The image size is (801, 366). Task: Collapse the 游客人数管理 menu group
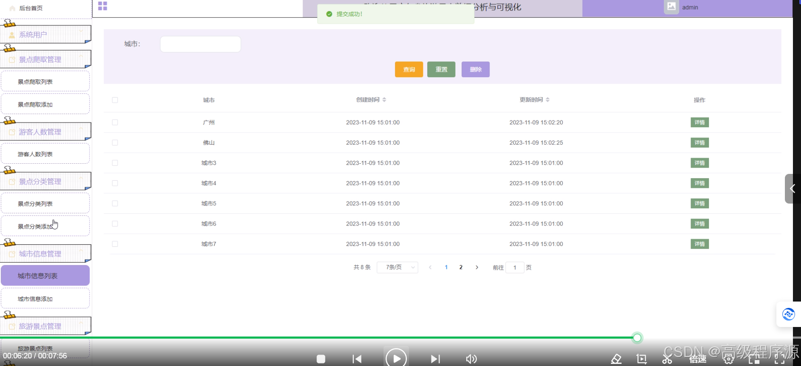click(46, 132)
